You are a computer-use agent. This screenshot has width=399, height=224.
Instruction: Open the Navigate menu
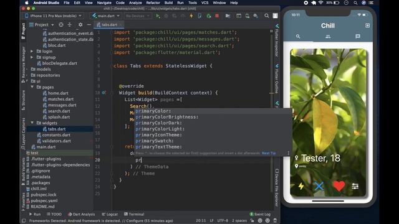coord(104,2)
